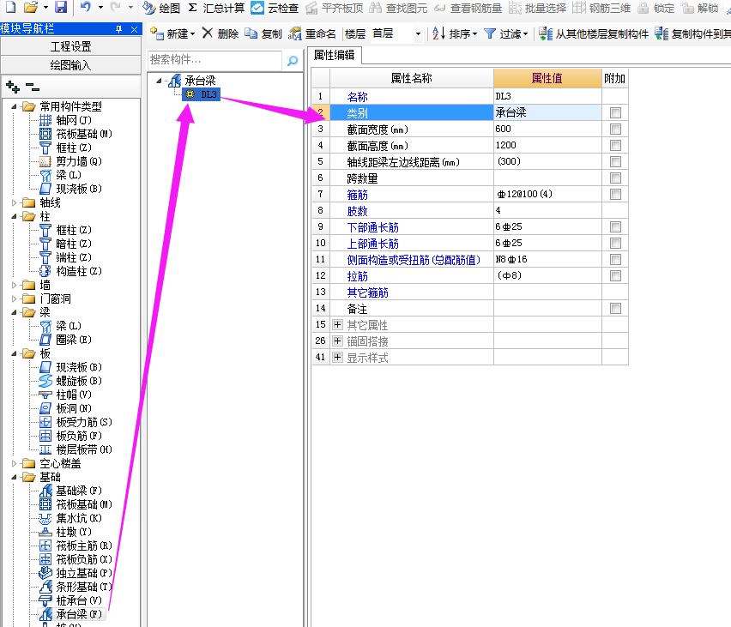Close the 模块导航栏 panel
This screenshot has width=731, height=627.
pyautogui.click(x=134, y=29)
